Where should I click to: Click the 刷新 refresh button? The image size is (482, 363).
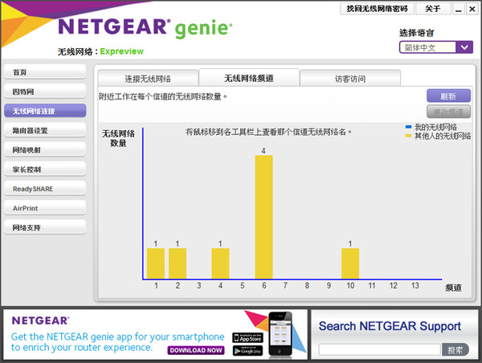(x=448, y=96)
